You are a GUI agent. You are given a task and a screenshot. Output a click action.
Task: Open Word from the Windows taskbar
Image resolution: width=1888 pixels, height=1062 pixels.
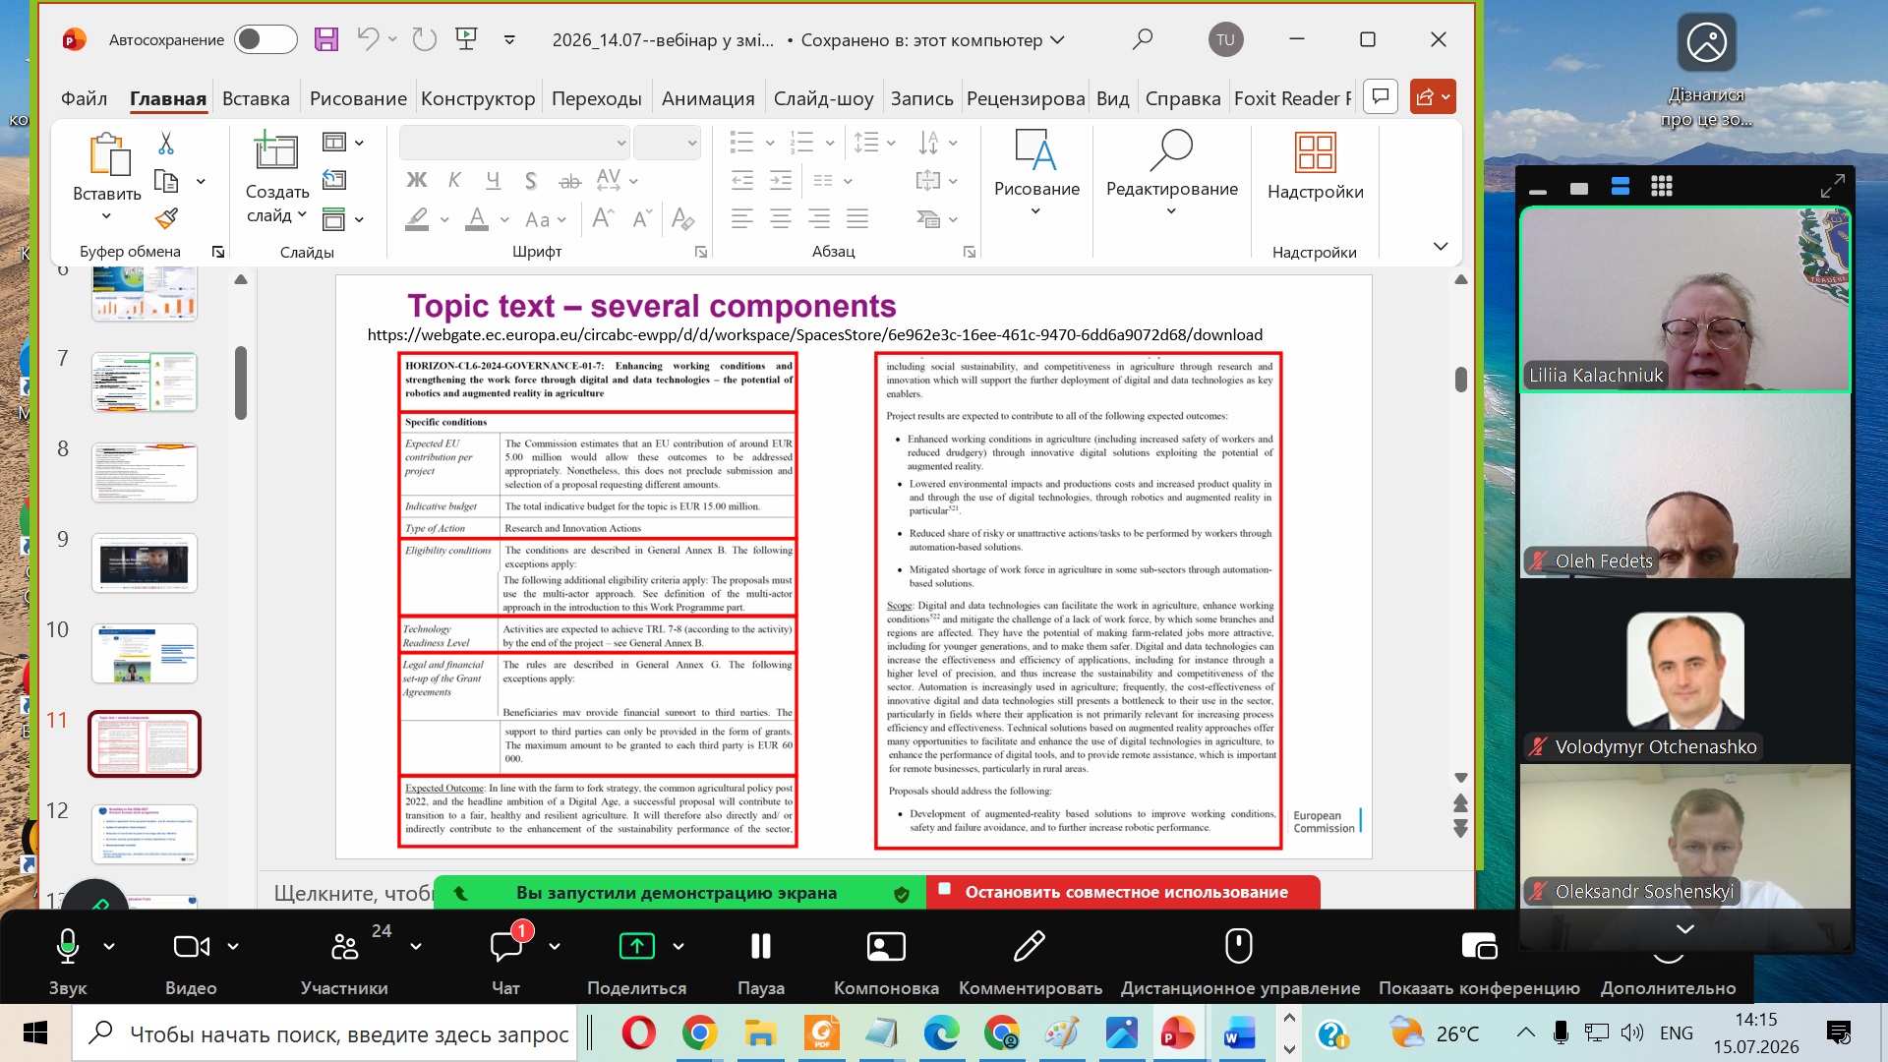click(1240, 1033)
